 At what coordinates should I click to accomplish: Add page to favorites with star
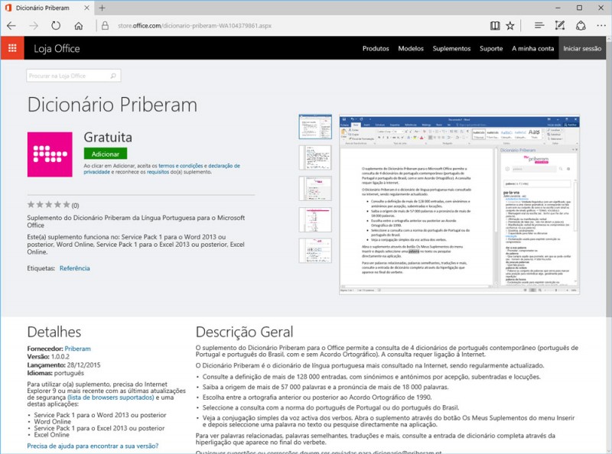510,25
